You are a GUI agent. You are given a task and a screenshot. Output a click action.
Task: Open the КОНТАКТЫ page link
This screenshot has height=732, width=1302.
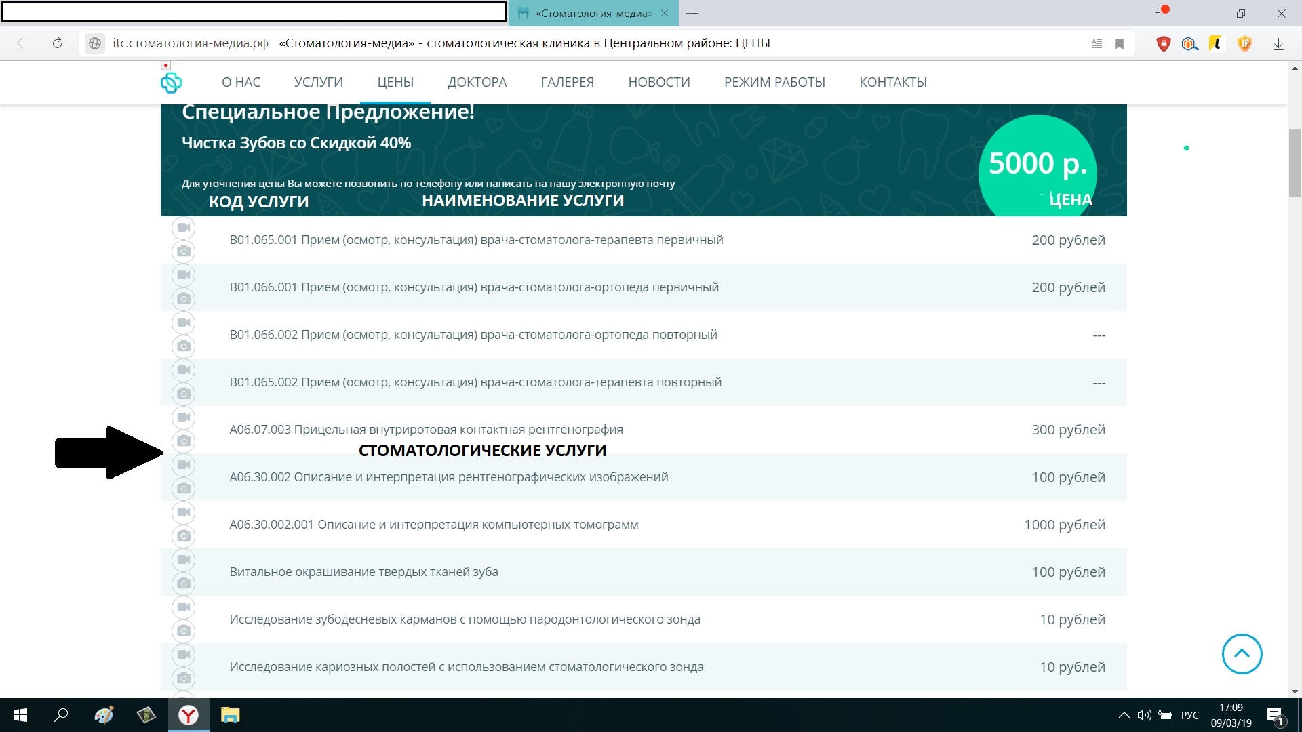(x=892, y=82)
